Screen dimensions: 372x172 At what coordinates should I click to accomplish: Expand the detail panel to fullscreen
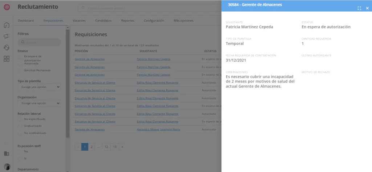tap(359, 8)
